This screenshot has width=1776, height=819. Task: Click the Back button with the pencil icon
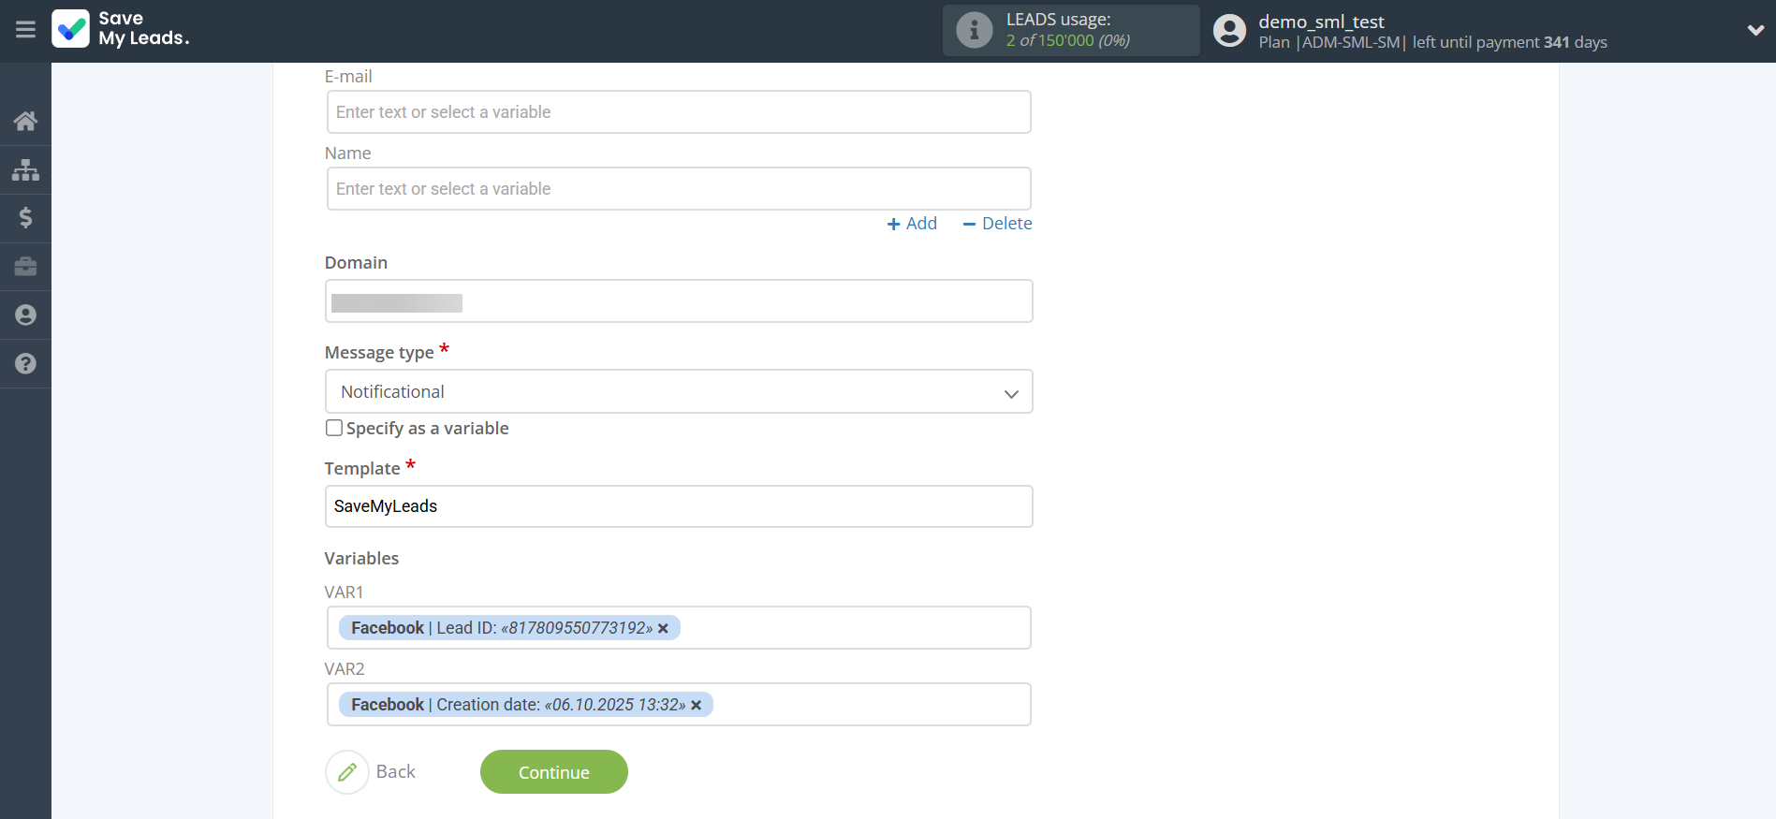point(372,772)
